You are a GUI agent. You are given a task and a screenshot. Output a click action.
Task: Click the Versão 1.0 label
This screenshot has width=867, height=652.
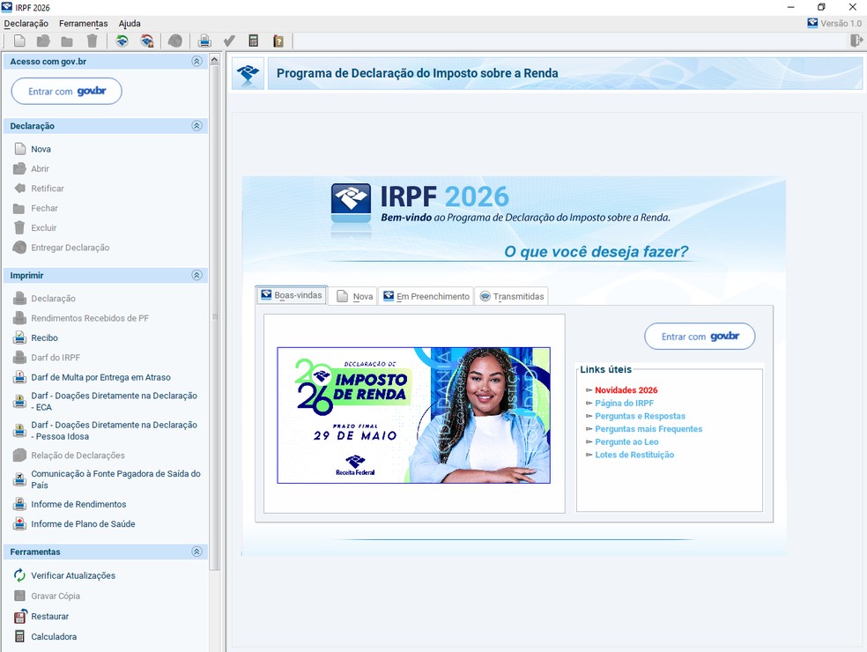pyautogui.click(x=841, y=23)
